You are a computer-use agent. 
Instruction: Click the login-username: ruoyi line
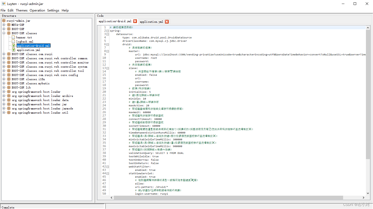point(151,194)
